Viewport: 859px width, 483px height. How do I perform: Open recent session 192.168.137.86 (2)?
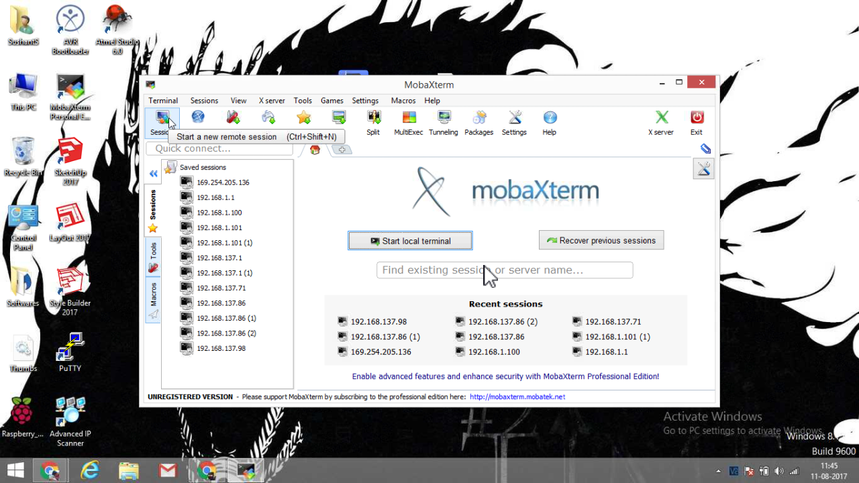[x=497, y=322]
